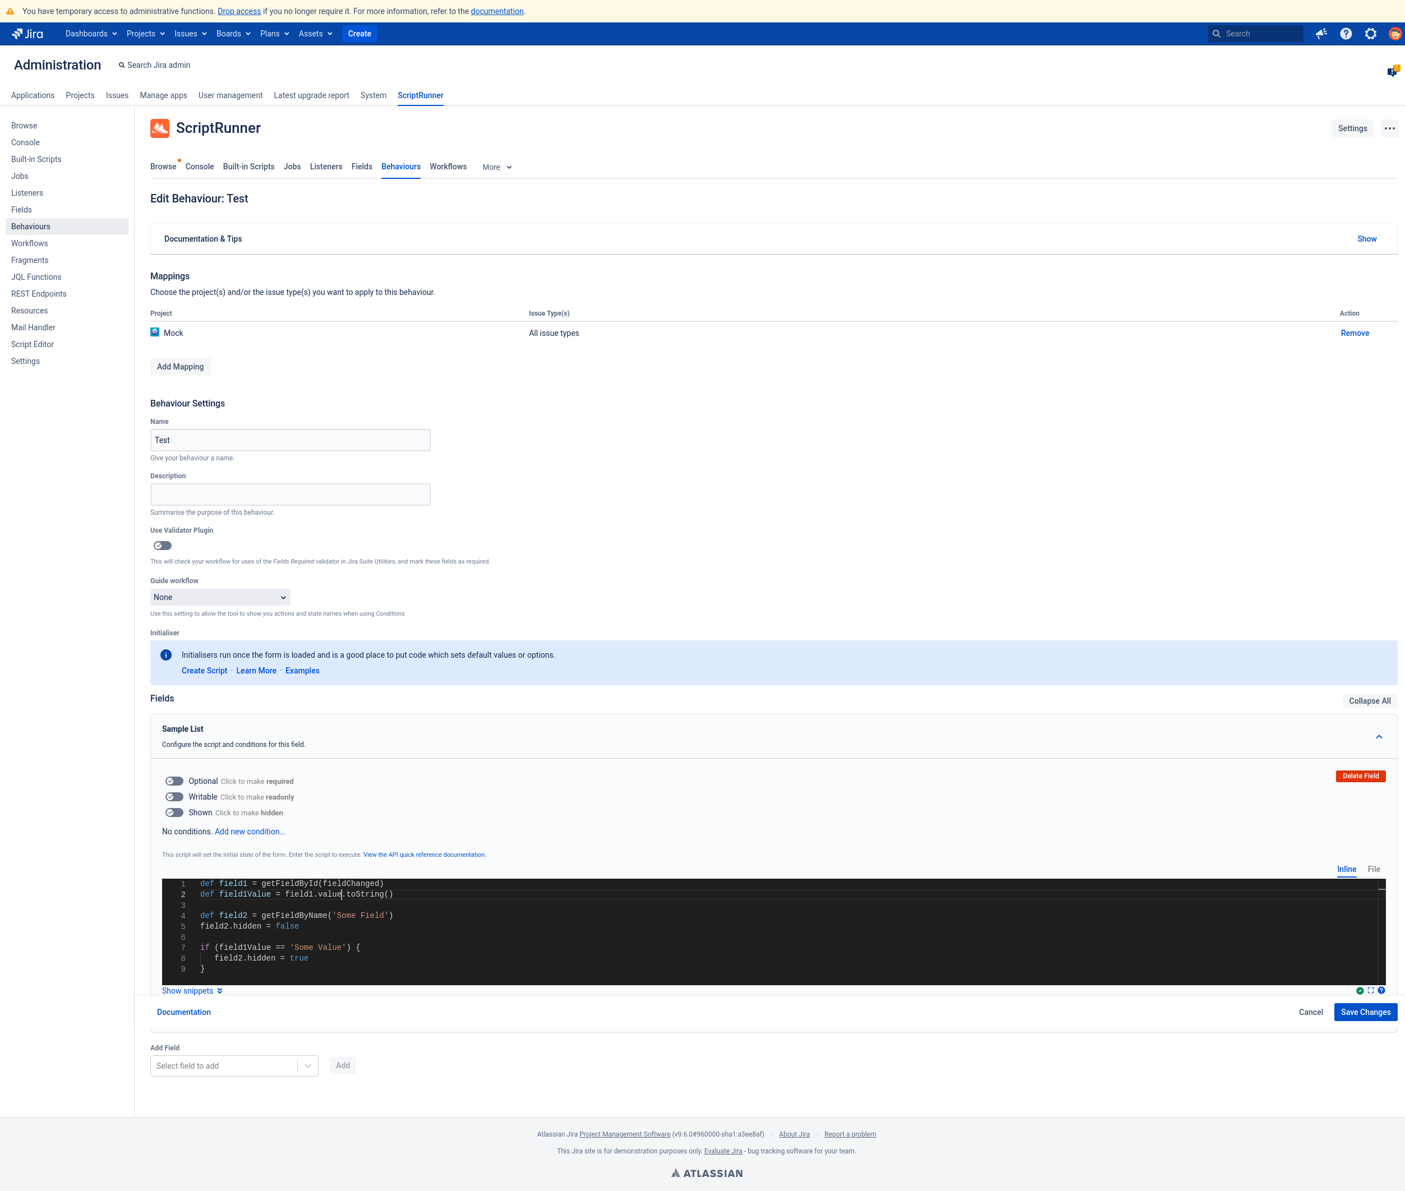Screen dimensions: 1405x1191
Task: Collapse the Sample List field section
Action: tap(1379, 737)
